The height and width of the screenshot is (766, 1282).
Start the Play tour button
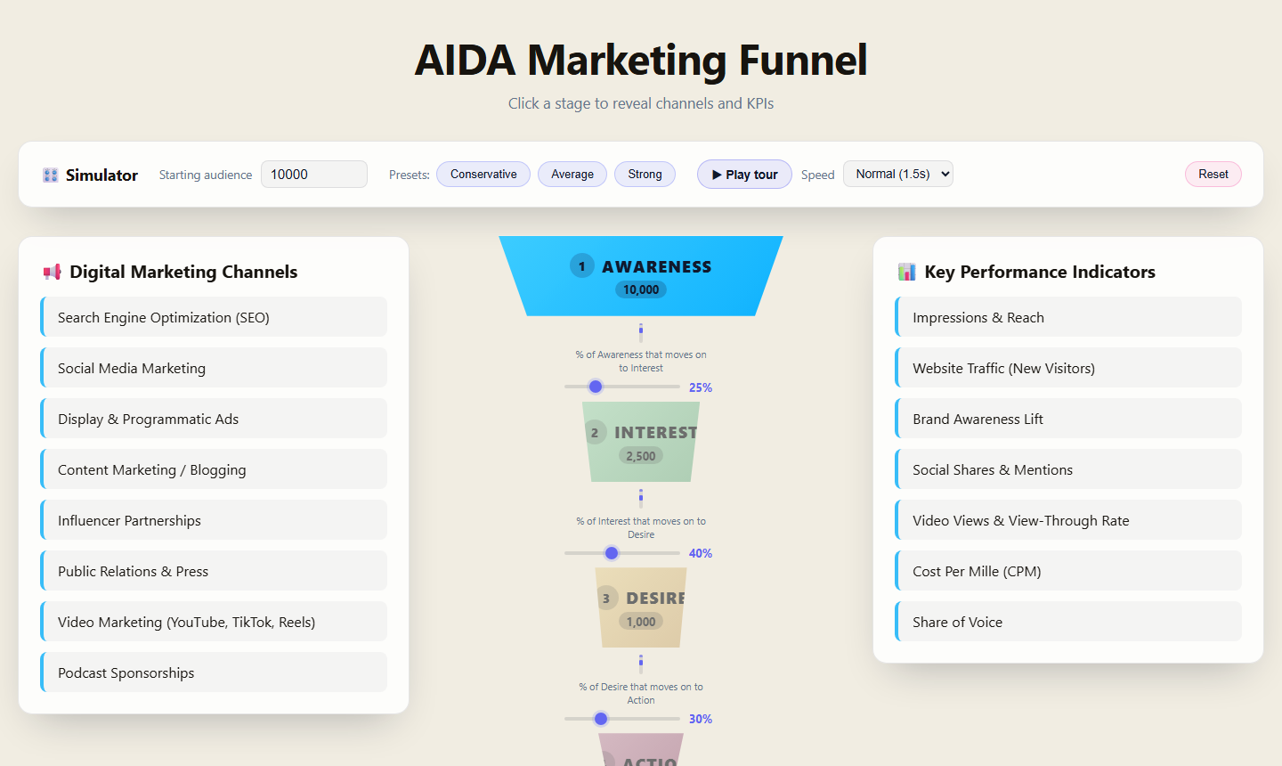[x=744, y=175]
